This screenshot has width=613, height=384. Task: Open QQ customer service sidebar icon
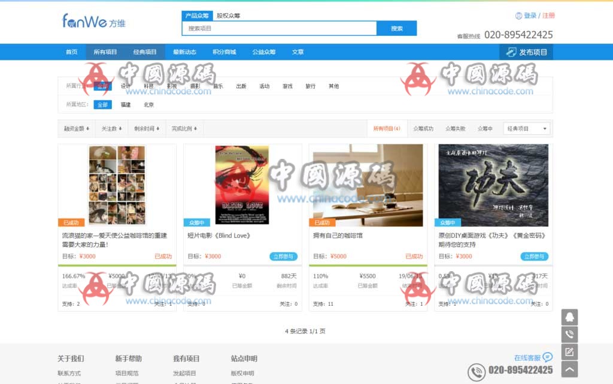[x=569, y=318]
